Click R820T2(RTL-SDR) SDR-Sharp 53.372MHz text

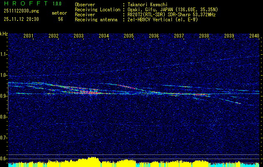coord(171,15)
